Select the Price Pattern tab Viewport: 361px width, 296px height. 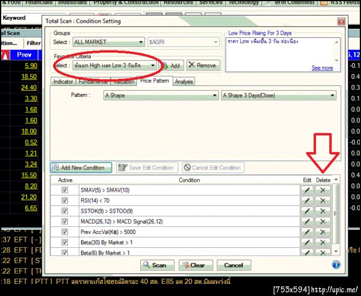click(155, 81)
